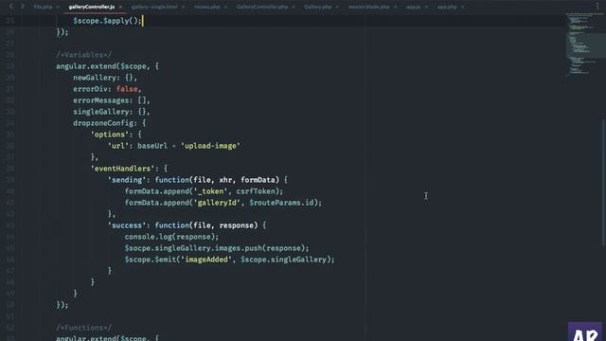The height and width of the screenshot is (341, 606).
Task: Go forward with the right arrow icon
Action: pos(23,7)
